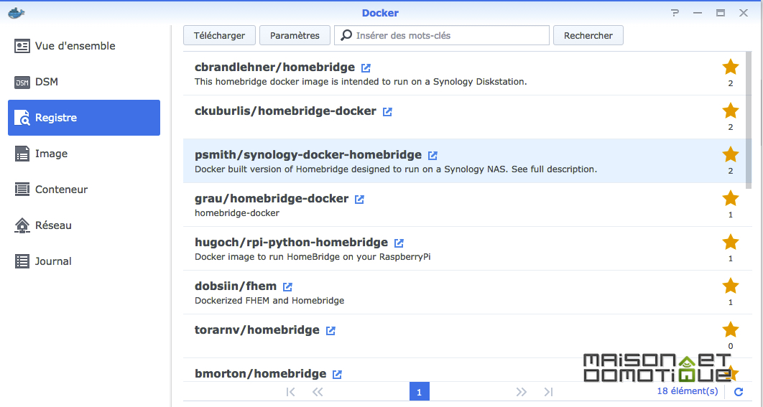
Task: Open external link for grau/homebridge-docker
Action: [360, 199]
